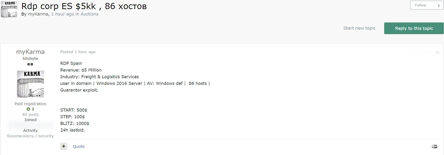View the follower count next to Follow
444x155 pixels.
click(x=439, y=5)
